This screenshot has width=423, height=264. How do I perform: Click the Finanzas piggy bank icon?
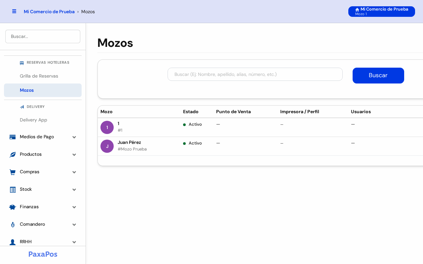coord(13,207)
